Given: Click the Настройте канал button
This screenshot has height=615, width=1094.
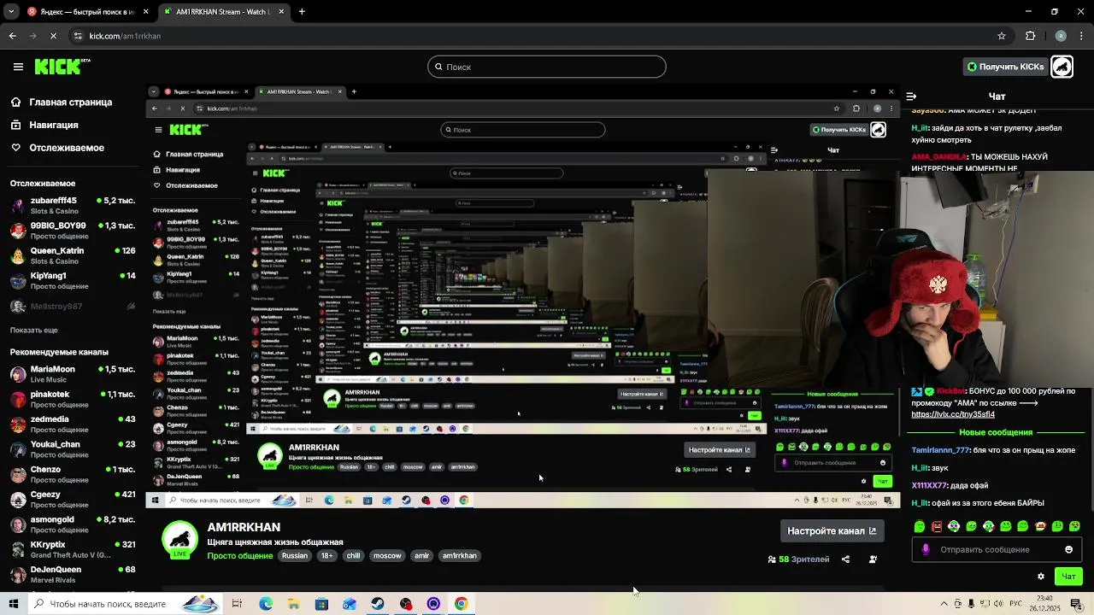Looking at the screenshot, I should [x=832, y=531].
